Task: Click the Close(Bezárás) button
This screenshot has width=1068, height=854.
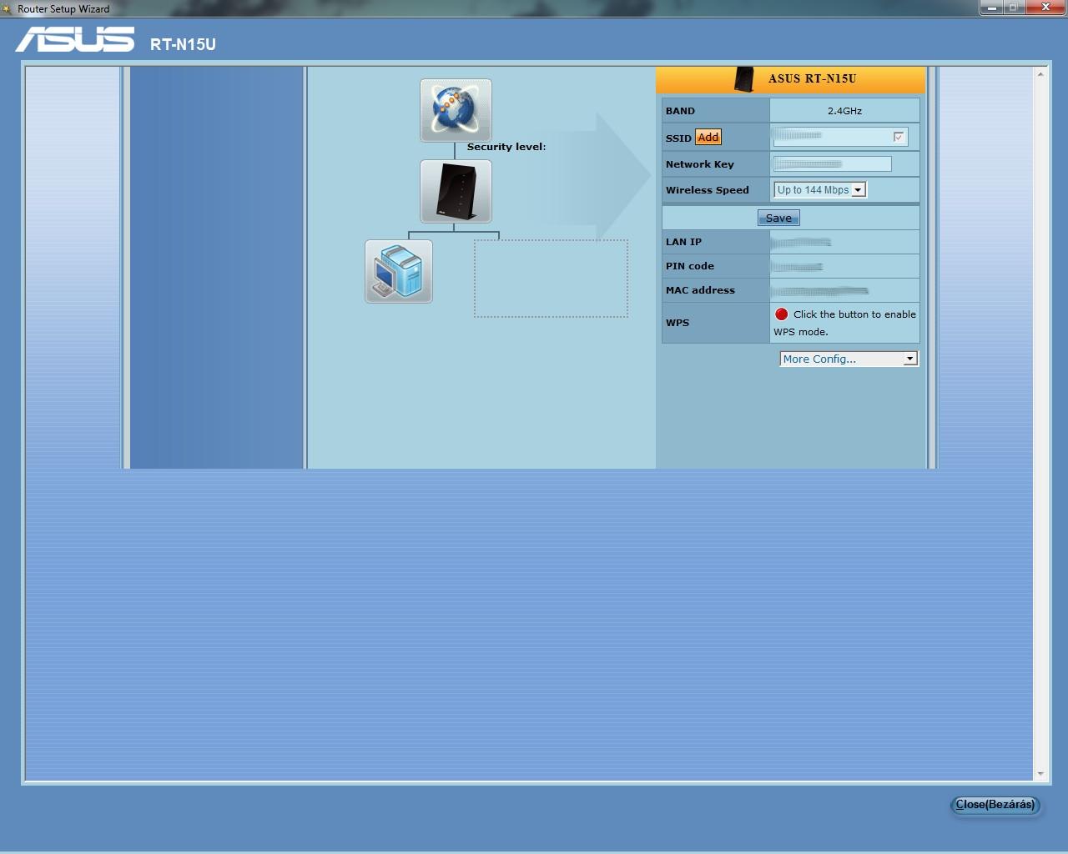Action: tap(995, 805)
